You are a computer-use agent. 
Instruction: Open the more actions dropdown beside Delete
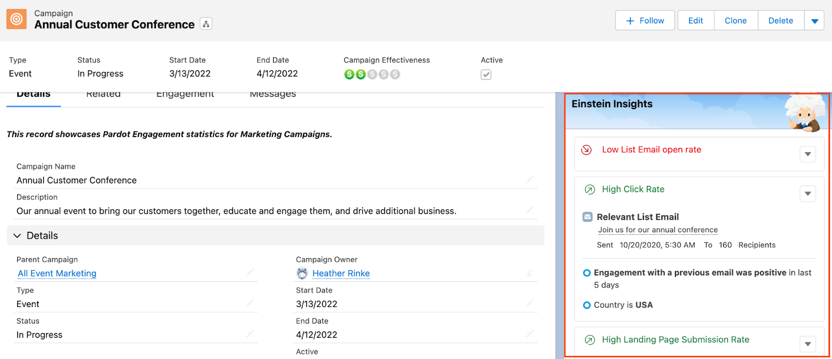pyautogui.click(x=814, y=21)
